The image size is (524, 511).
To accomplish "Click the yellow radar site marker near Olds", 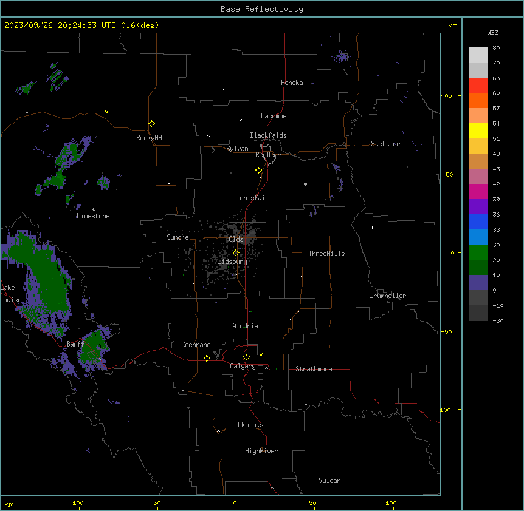I will (x=236, y=253).
